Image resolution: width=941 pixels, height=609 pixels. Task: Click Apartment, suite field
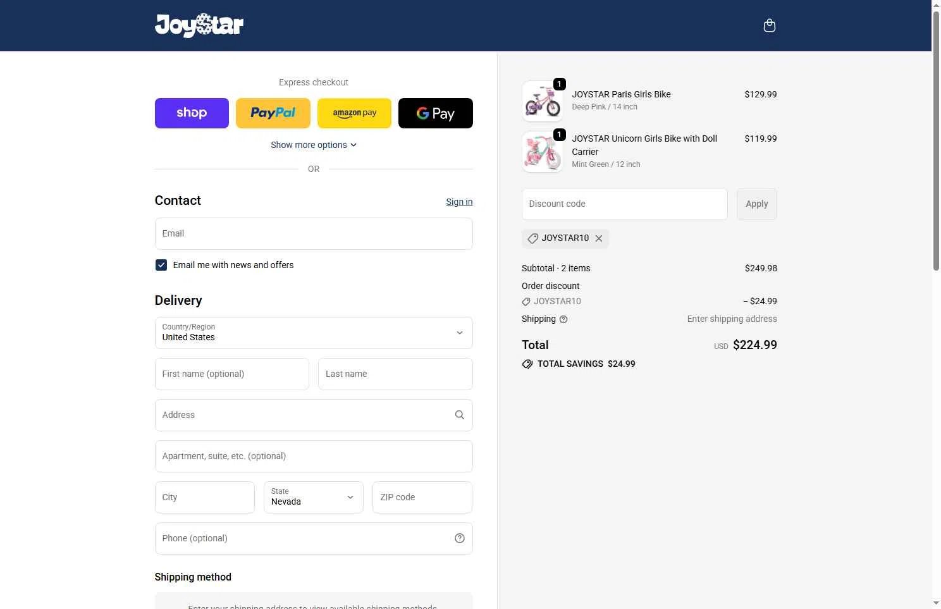pyautogui.click(x=314, y=456)
